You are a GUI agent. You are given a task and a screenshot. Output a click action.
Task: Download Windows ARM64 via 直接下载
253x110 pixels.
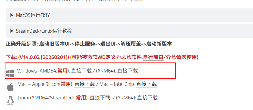click(127, 71)
